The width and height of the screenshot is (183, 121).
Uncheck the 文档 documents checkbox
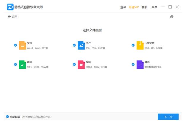pyautogui.click(x=15, y=45)
